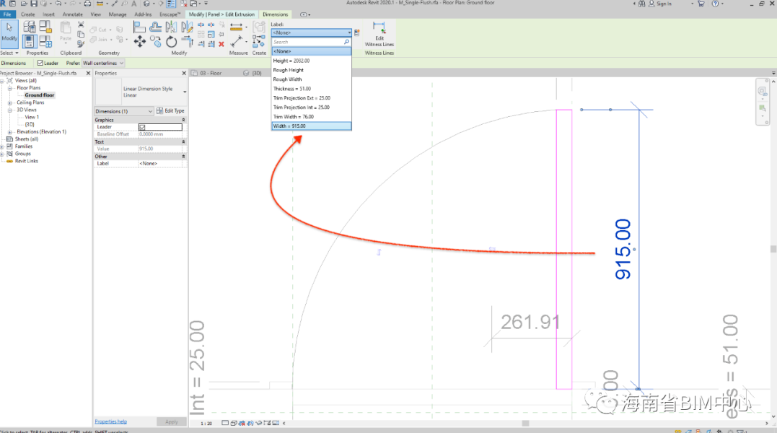
Task: Open the Prefer Wall centerlines dropdown
Action: 103,64
